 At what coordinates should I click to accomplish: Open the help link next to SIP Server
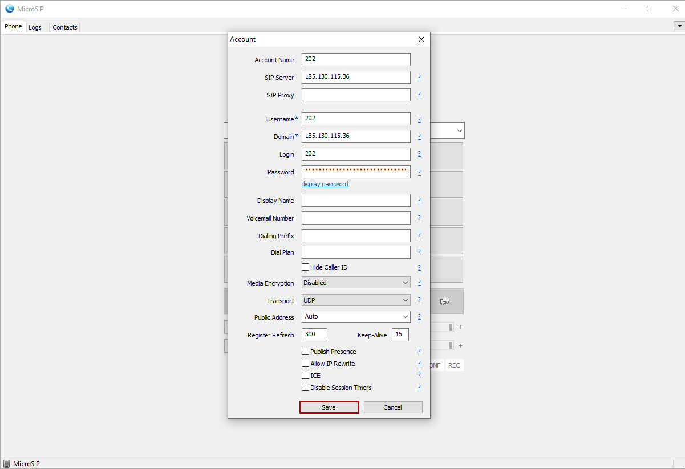[419, 77]
